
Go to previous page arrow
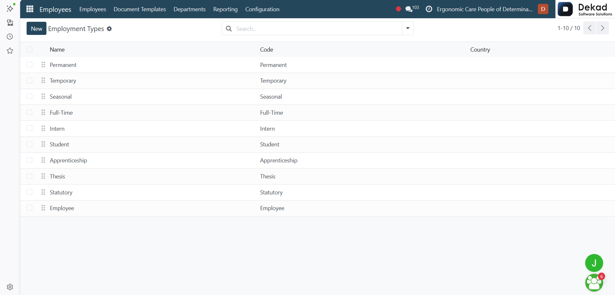[590, 28]
